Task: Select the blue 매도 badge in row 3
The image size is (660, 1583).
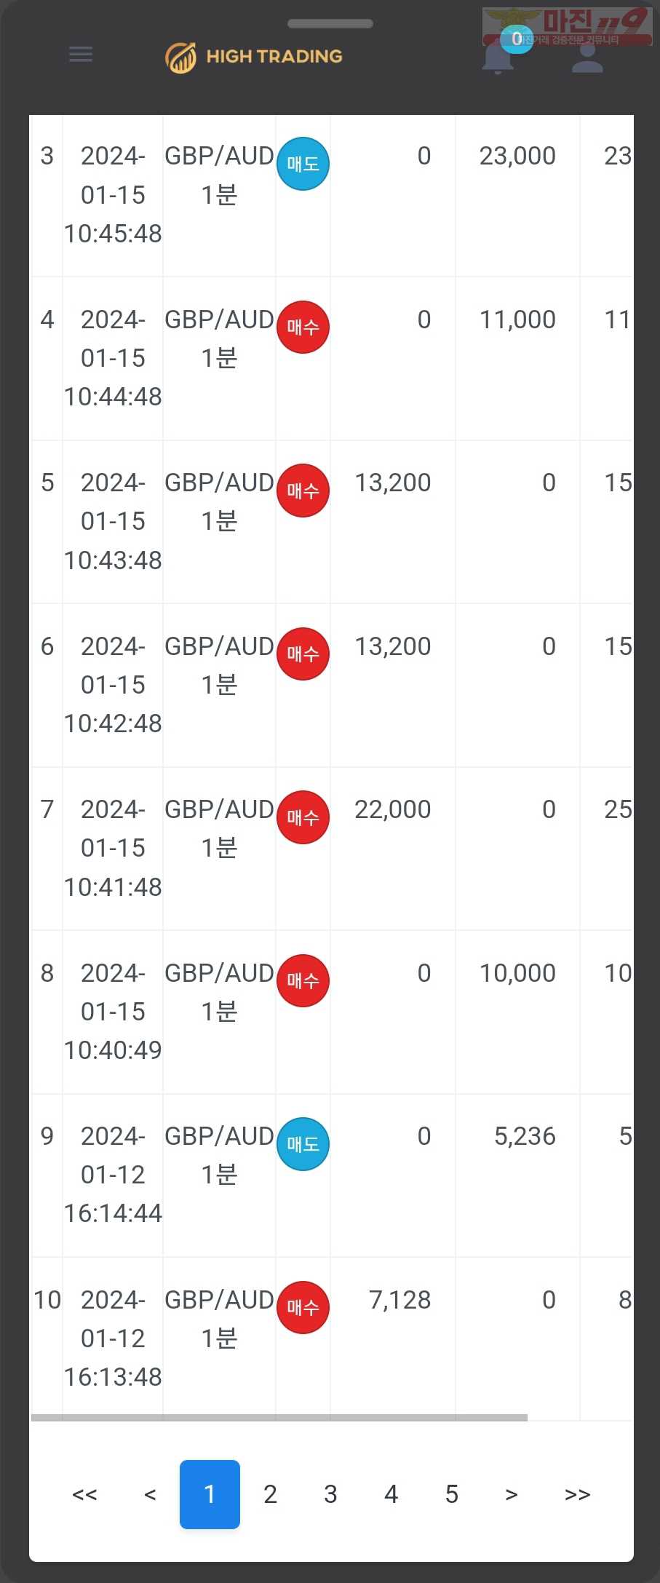Action: (x=303, y=164)
